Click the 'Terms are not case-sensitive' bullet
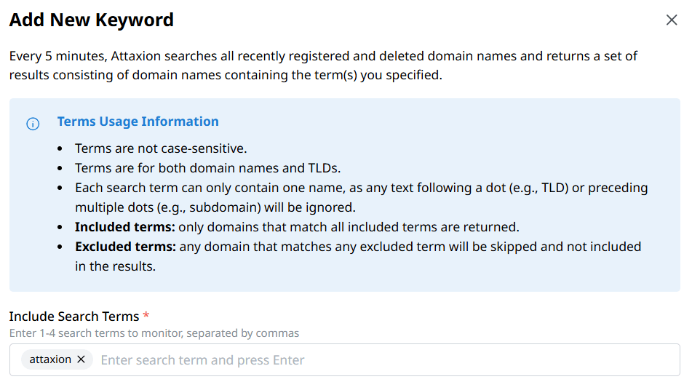The width and height of the screenshot is (692, 390). [x=161, y=148]
